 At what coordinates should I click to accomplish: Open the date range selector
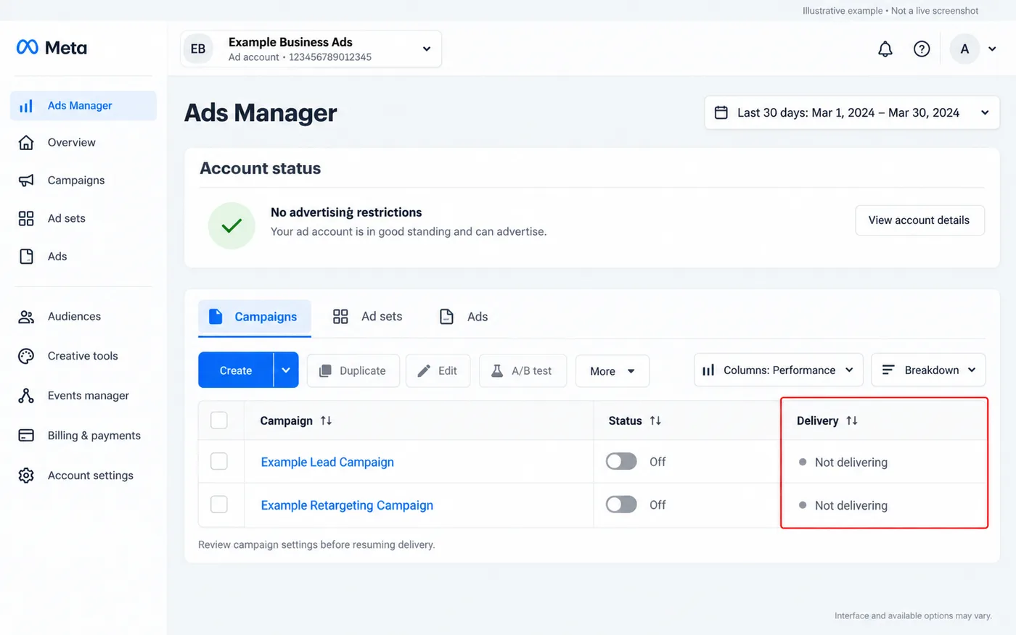tap(852, 113)
